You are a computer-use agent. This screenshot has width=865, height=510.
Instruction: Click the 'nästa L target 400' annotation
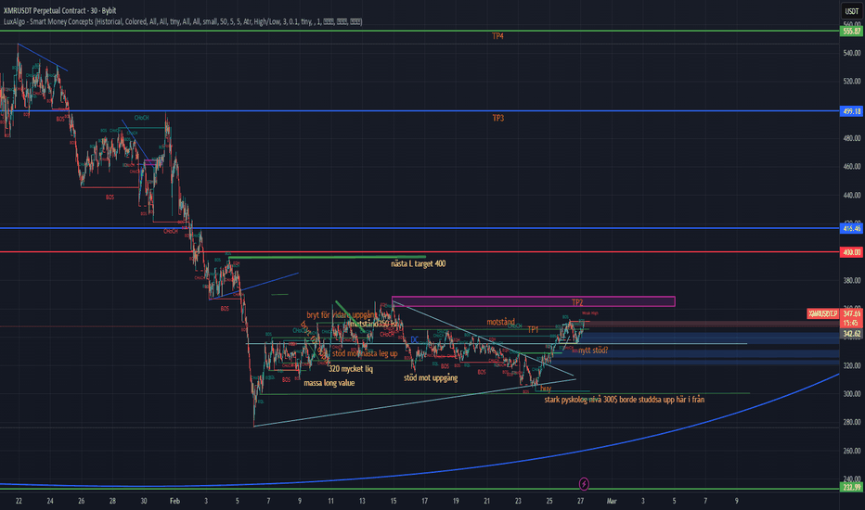coord(418,263)
